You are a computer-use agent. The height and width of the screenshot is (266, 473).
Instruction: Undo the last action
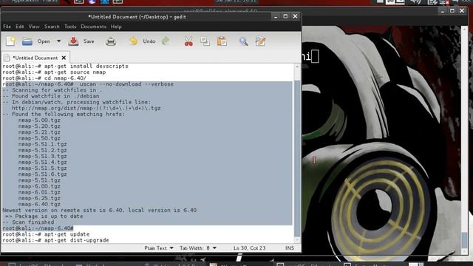tap(143, 41)
